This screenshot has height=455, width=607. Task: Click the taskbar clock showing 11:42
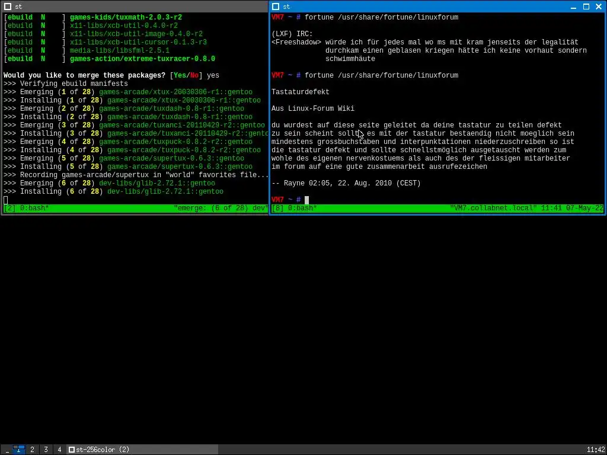click(595, 450)
